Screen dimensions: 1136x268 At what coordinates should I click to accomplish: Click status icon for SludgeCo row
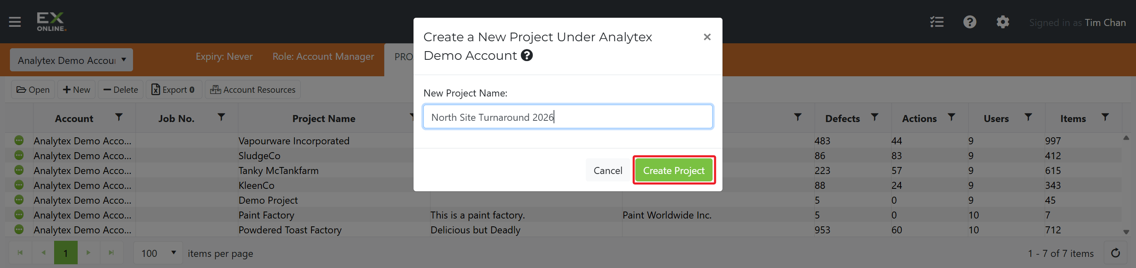point(19,155)
